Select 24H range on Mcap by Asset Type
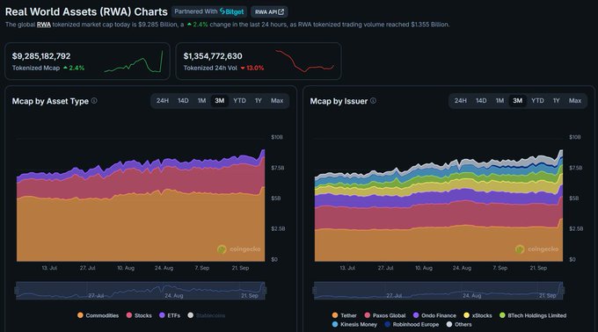 point(163,101)
